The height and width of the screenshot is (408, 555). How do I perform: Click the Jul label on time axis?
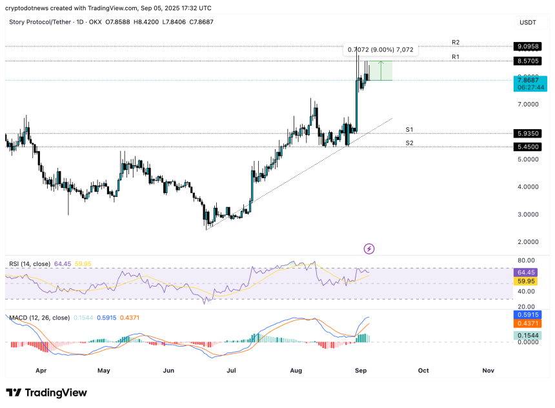point(231,371)
